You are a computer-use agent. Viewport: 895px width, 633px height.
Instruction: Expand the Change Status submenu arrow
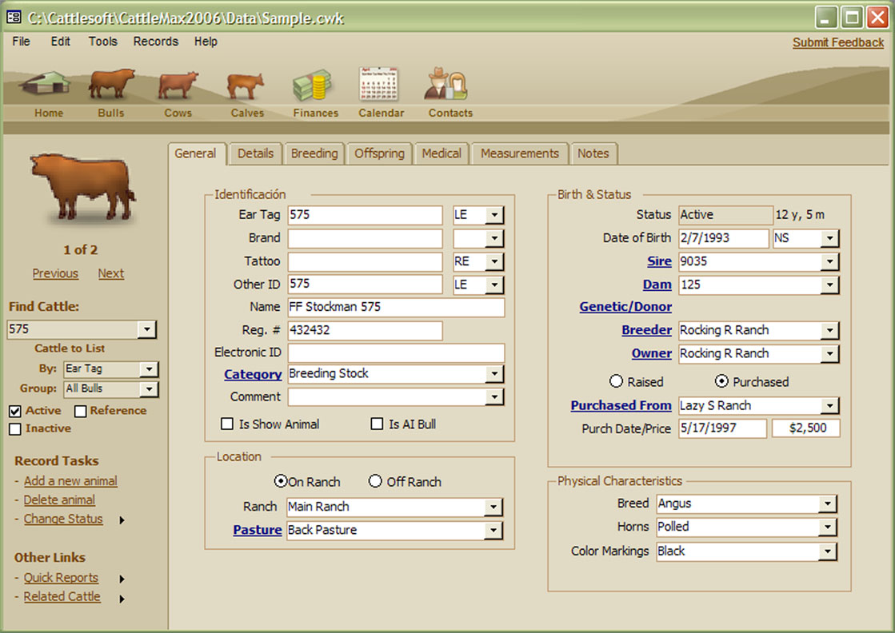click(x=122, y=520)
